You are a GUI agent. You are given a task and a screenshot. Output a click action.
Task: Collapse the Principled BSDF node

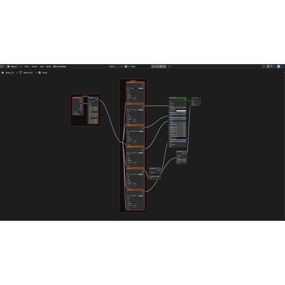[169, 98]
